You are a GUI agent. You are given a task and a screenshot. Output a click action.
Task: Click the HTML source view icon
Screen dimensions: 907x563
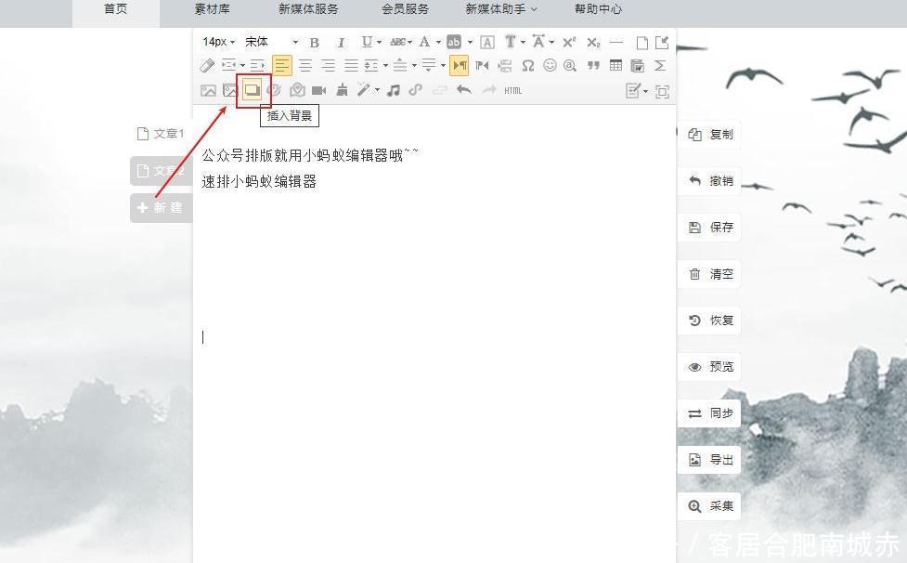512,90
